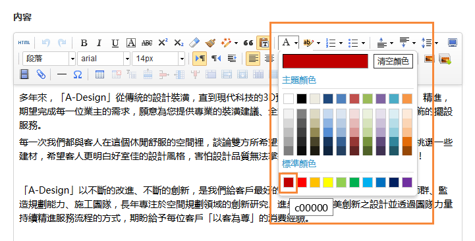This screenshot has width=475, height=241.
Task: Pick dark red c00000 standard color
Action: pyautogui.click(x=289, y=182)
